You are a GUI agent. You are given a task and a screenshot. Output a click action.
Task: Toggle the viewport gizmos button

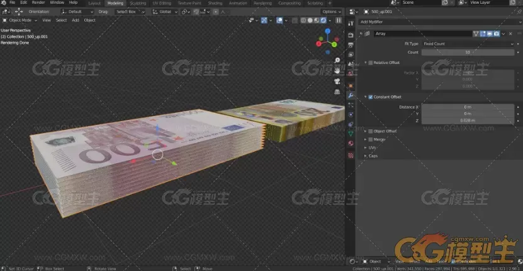pos(264,20)
